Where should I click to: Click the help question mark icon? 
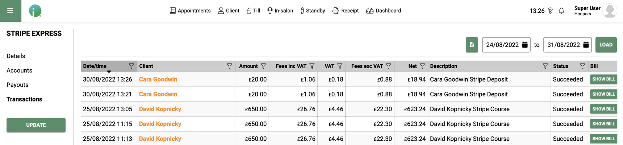551,11
